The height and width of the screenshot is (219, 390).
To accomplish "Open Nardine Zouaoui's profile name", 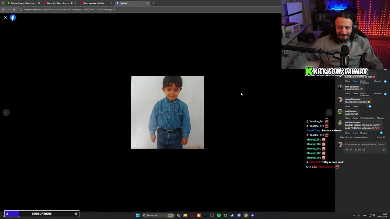I will pos(353,122).
